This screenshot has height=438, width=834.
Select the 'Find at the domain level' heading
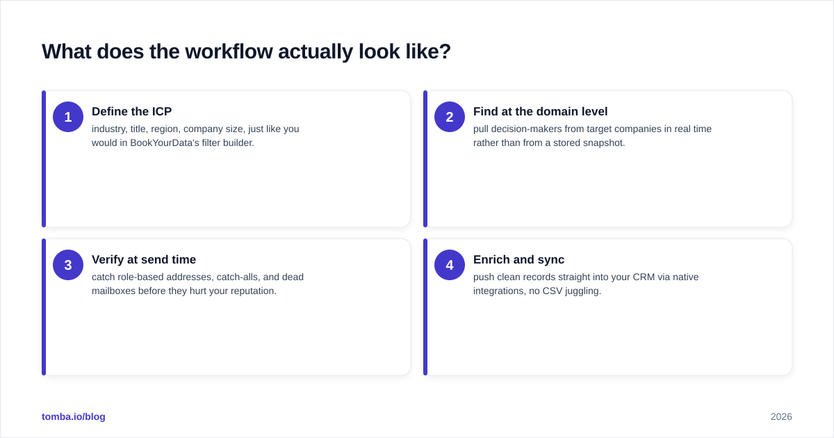540,111
